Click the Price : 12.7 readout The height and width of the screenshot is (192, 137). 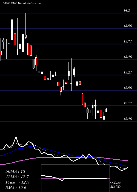(17, 182)
